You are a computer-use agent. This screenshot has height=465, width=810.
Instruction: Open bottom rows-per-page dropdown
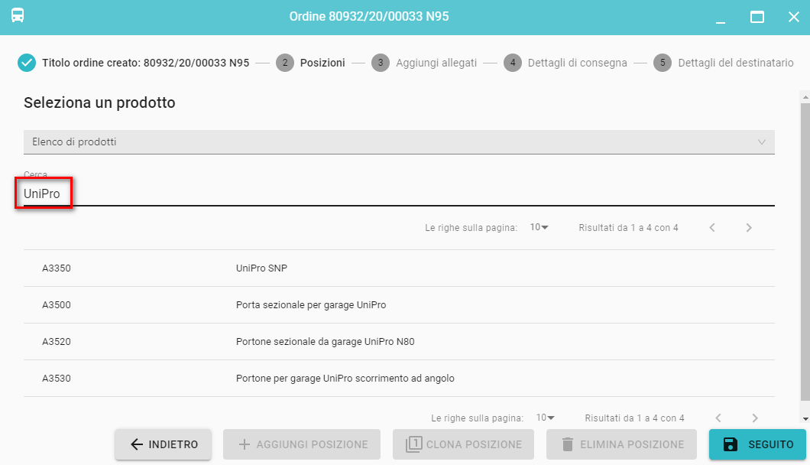click(546, 418)
